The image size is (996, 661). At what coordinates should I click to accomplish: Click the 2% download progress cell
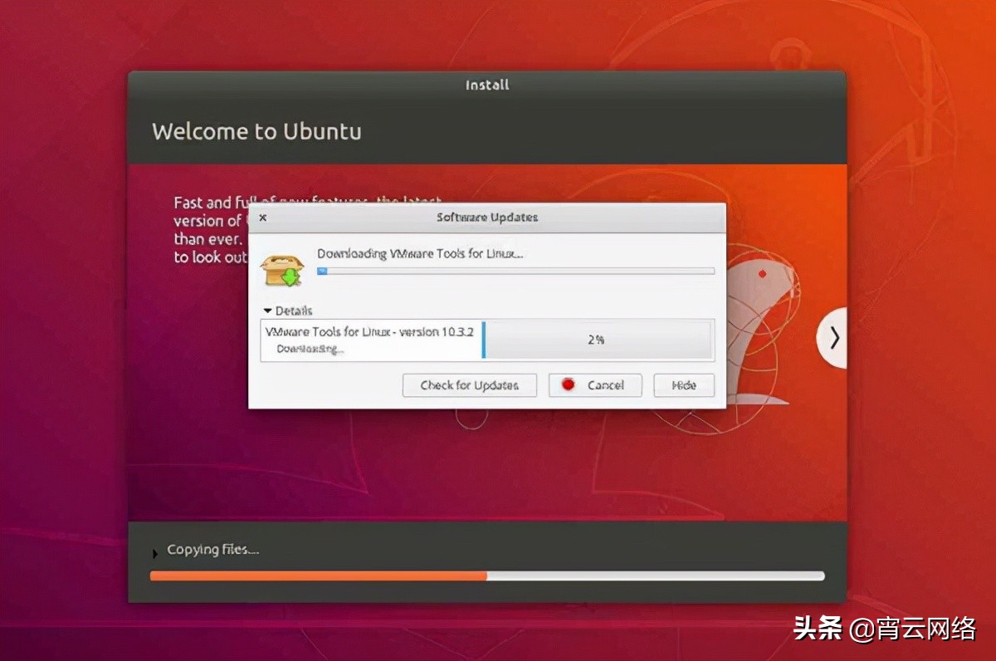597,340
